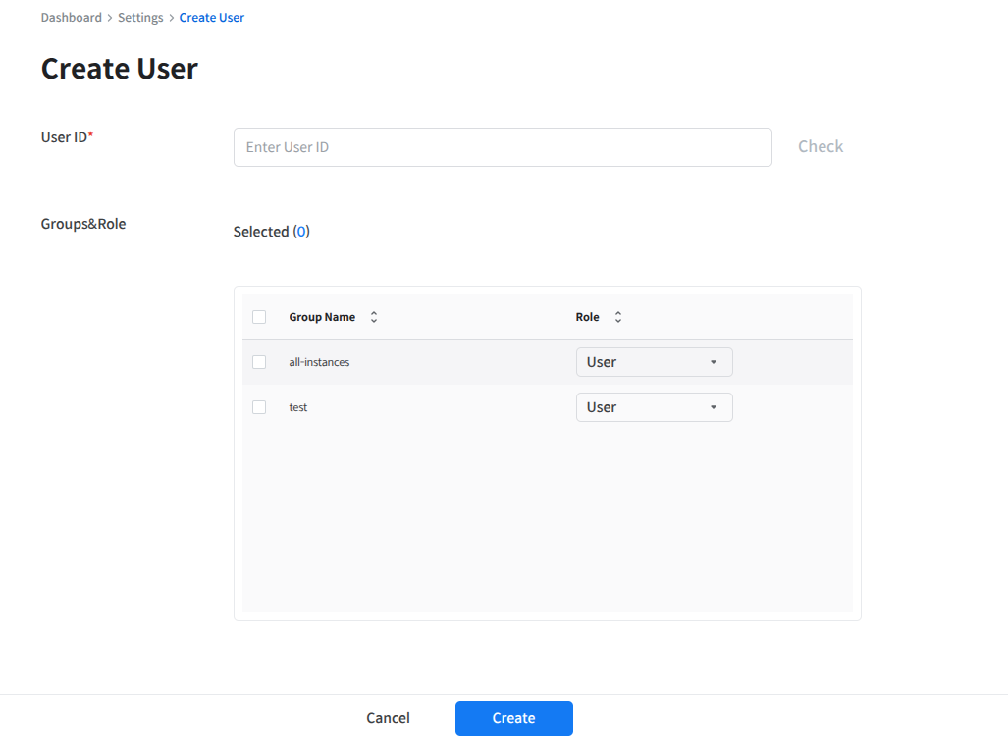
Task: Tick the select-all checkbox in table header
Action: [x=259, y=317]
